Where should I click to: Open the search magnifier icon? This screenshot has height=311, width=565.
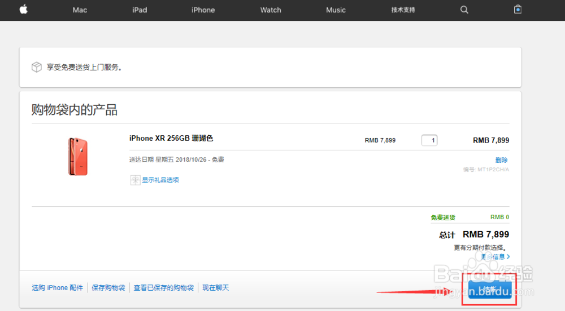(464, 10)
